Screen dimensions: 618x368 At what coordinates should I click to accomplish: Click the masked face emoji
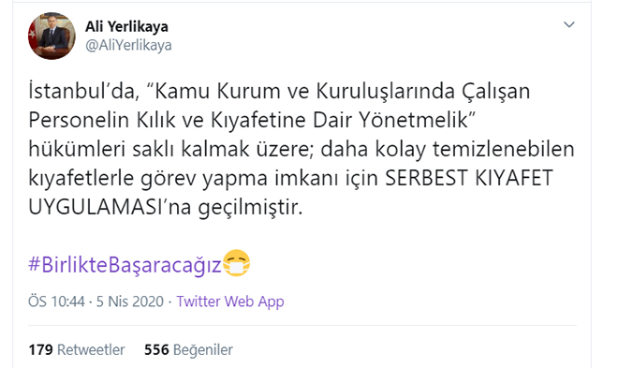click(237, 263)
